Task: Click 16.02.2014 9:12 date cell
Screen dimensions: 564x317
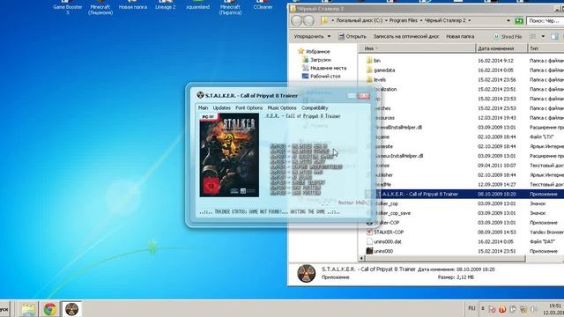Action: click(x=495, y=61)
